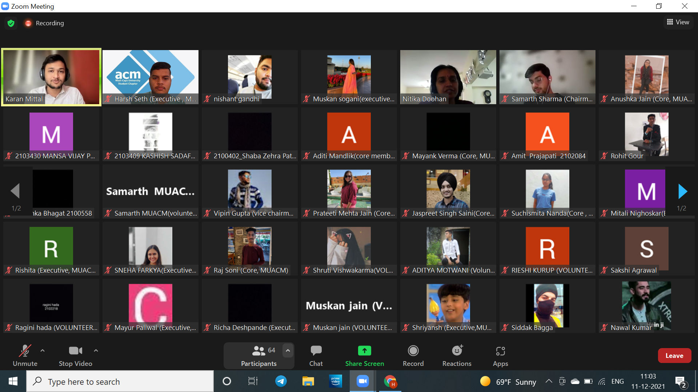Screen dimensions: 698x392
Task: Click the red Leave button
Action: point(674,356)
